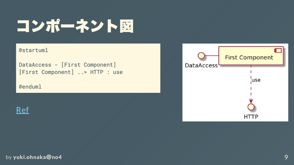Screen dimensions: 294x165
Task: Click the @startuml code line
Action: [33, 50]
